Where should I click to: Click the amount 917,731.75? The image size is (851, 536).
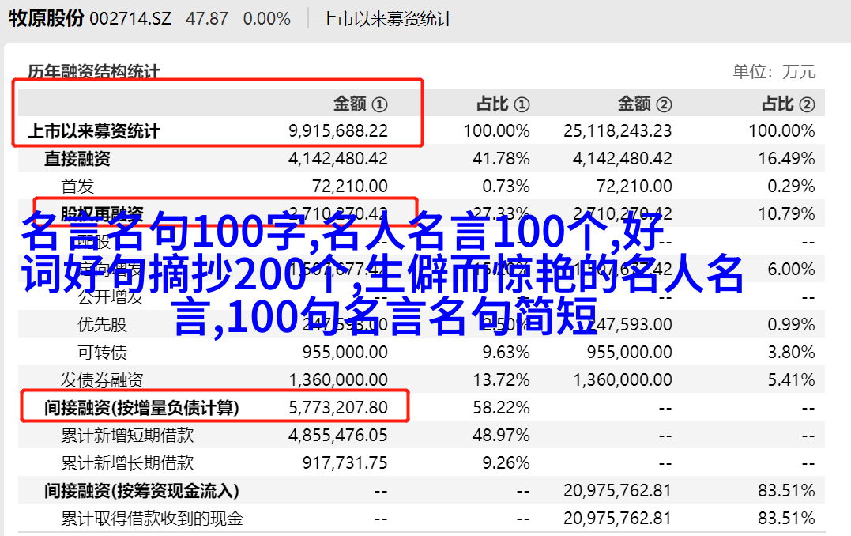click(345, 463)
